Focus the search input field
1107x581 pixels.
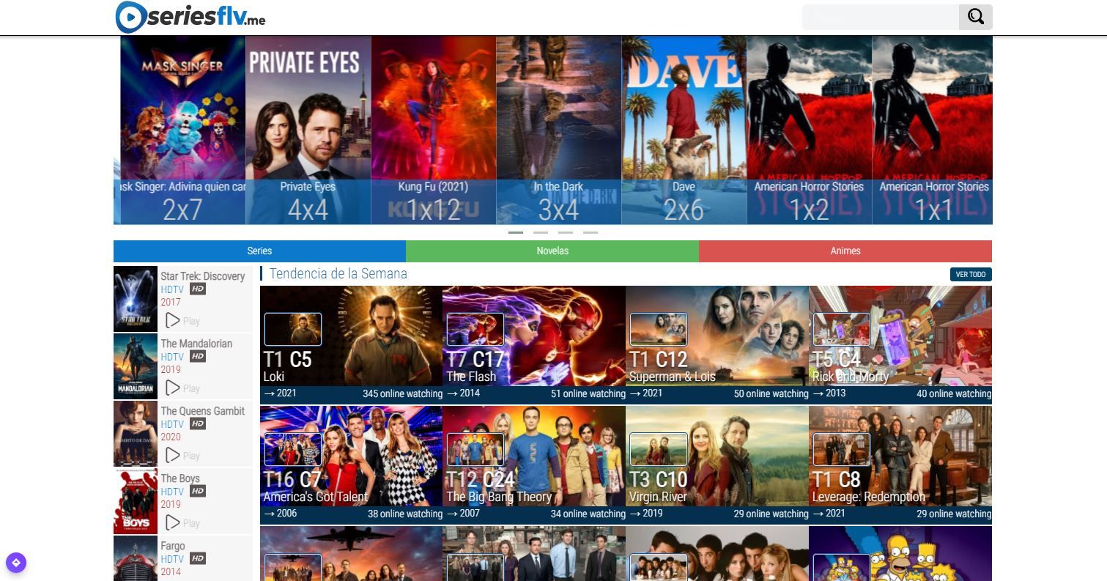881,17
